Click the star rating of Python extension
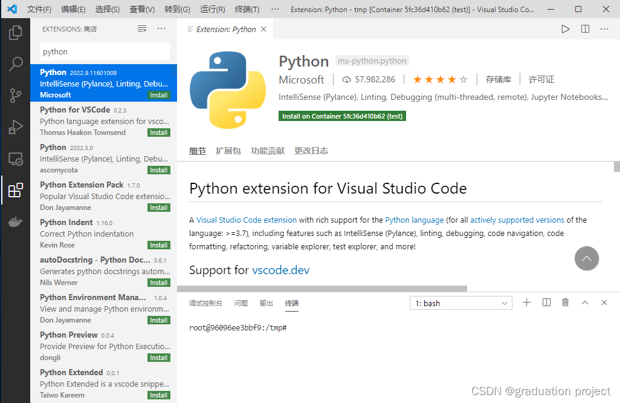Viewport: 620px width, 403px height. tap(440, 79)
